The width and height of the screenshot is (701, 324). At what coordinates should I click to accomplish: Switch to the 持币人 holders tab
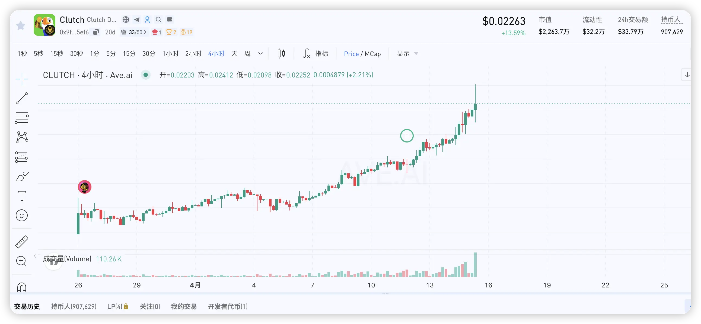point(74,307)
